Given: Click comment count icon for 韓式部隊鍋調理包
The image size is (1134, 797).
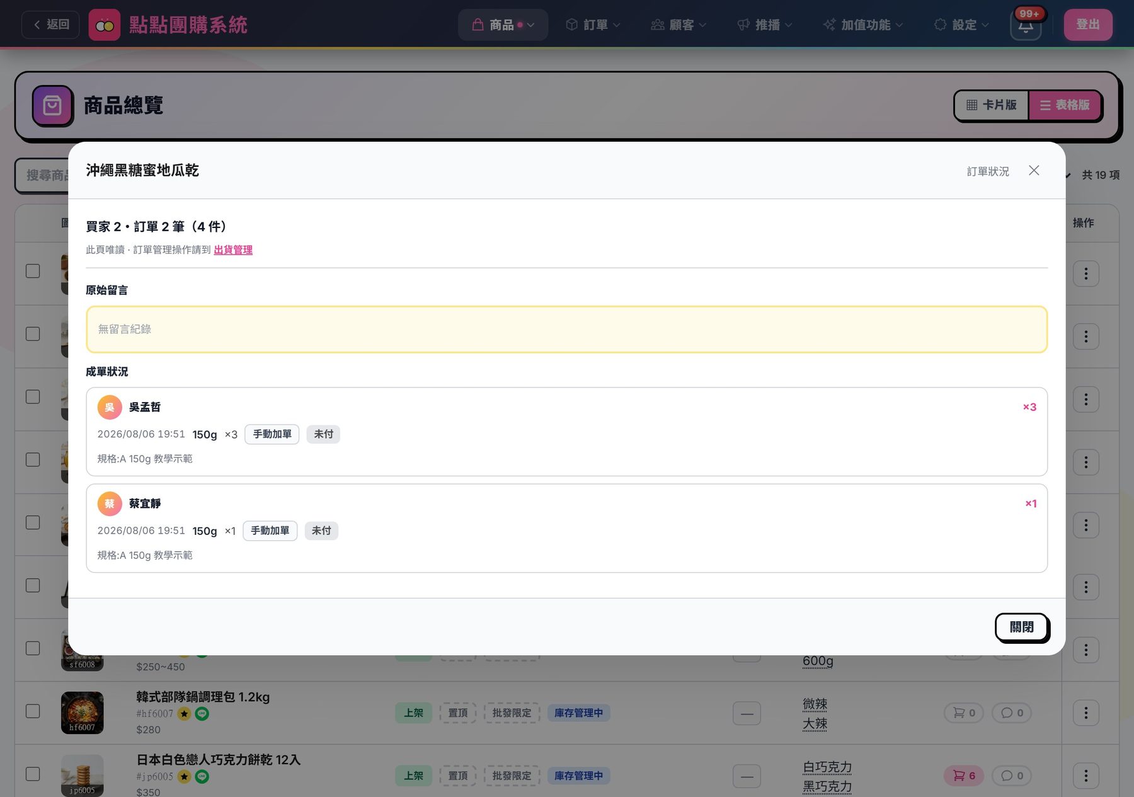Looking at the screenshot, I should click(x=1012, y=713).
